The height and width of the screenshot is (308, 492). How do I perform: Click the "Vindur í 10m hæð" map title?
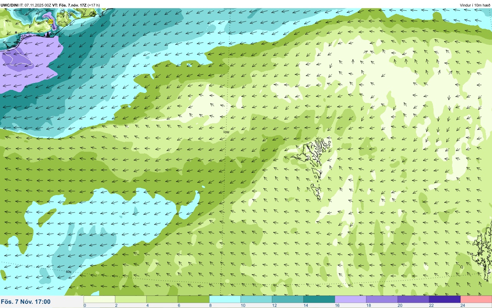475,5
